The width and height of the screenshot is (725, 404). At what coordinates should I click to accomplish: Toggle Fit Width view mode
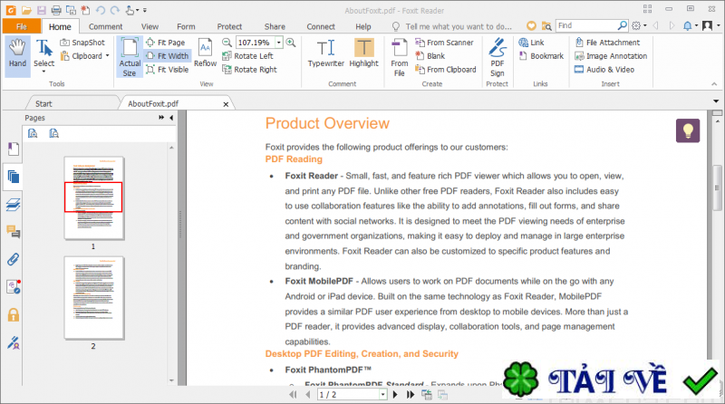pyautogui.click(x=167, y=56)
